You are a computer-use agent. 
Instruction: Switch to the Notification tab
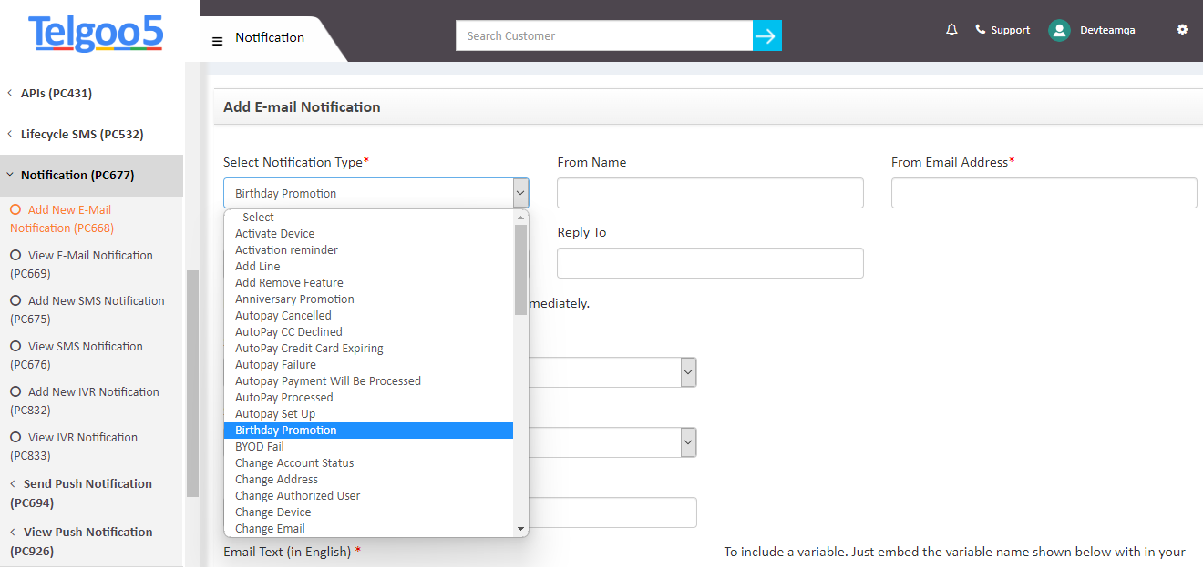(x=269, y=37)
